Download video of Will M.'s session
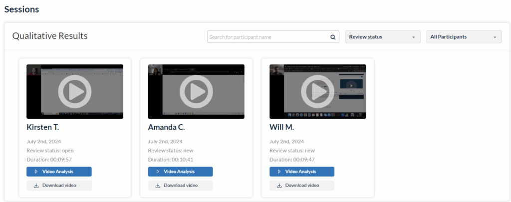 302,186
